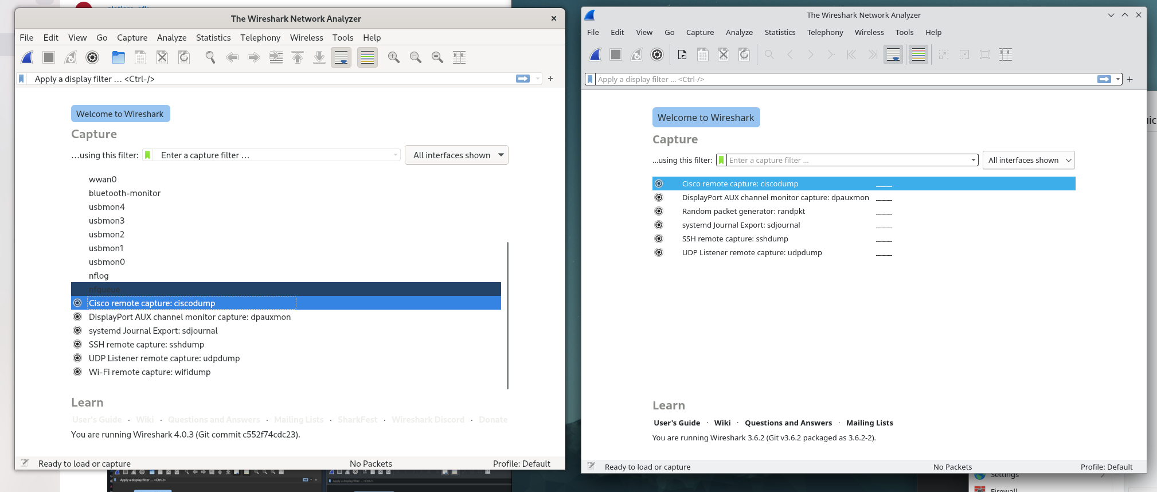Open a capture file via left window's folder icon
Image resolution: width=1157 pixels, height=492 pixels.
(x=119, y=57)
